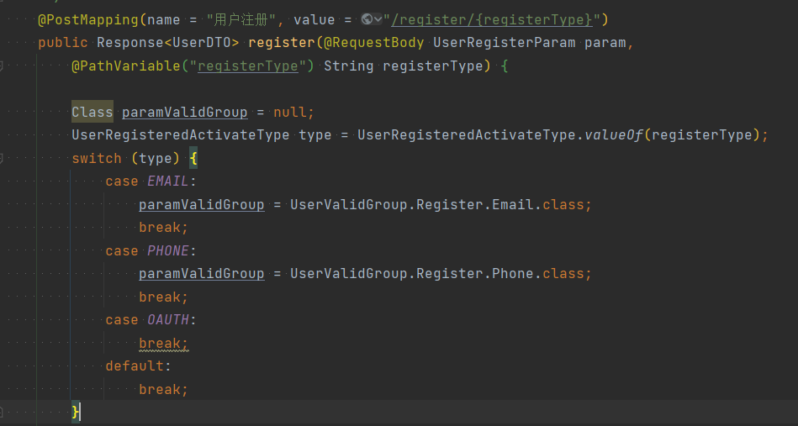798x426 pixels.
Task: Click the Response<UserDTO> return type
Action: [168, 43]
